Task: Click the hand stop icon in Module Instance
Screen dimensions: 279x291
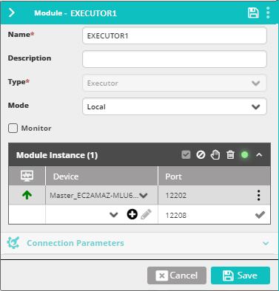Action: (x=215, y=155)
